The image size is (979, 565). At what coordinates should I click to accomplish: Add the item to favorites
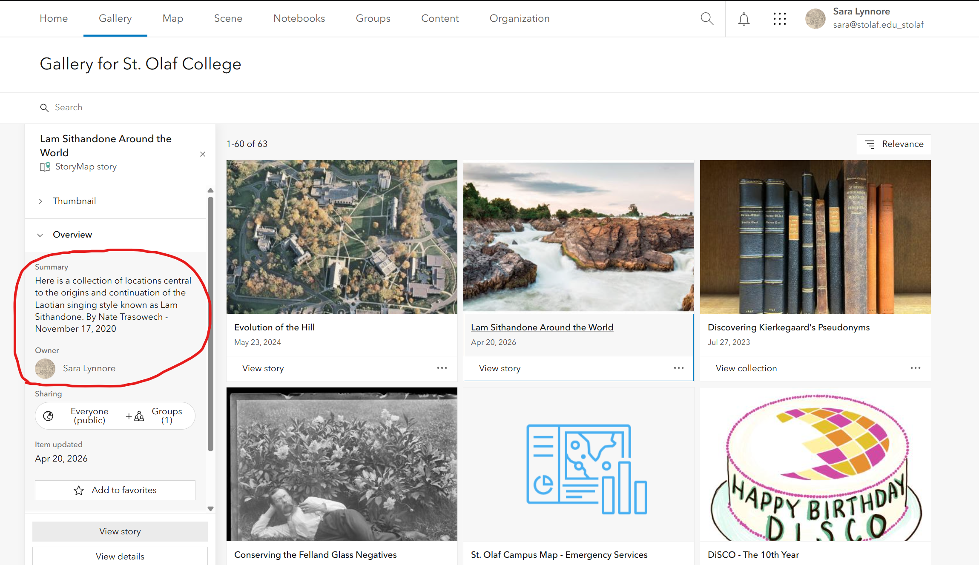(115, 490)
